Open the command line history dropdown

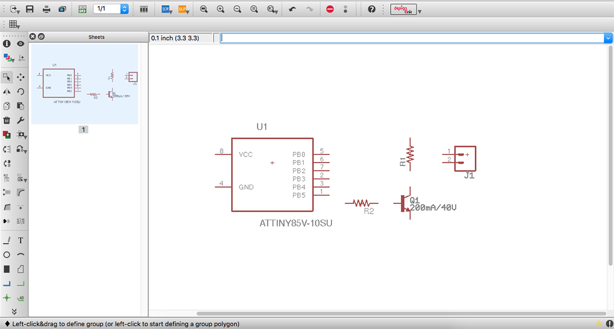point(608,38)
